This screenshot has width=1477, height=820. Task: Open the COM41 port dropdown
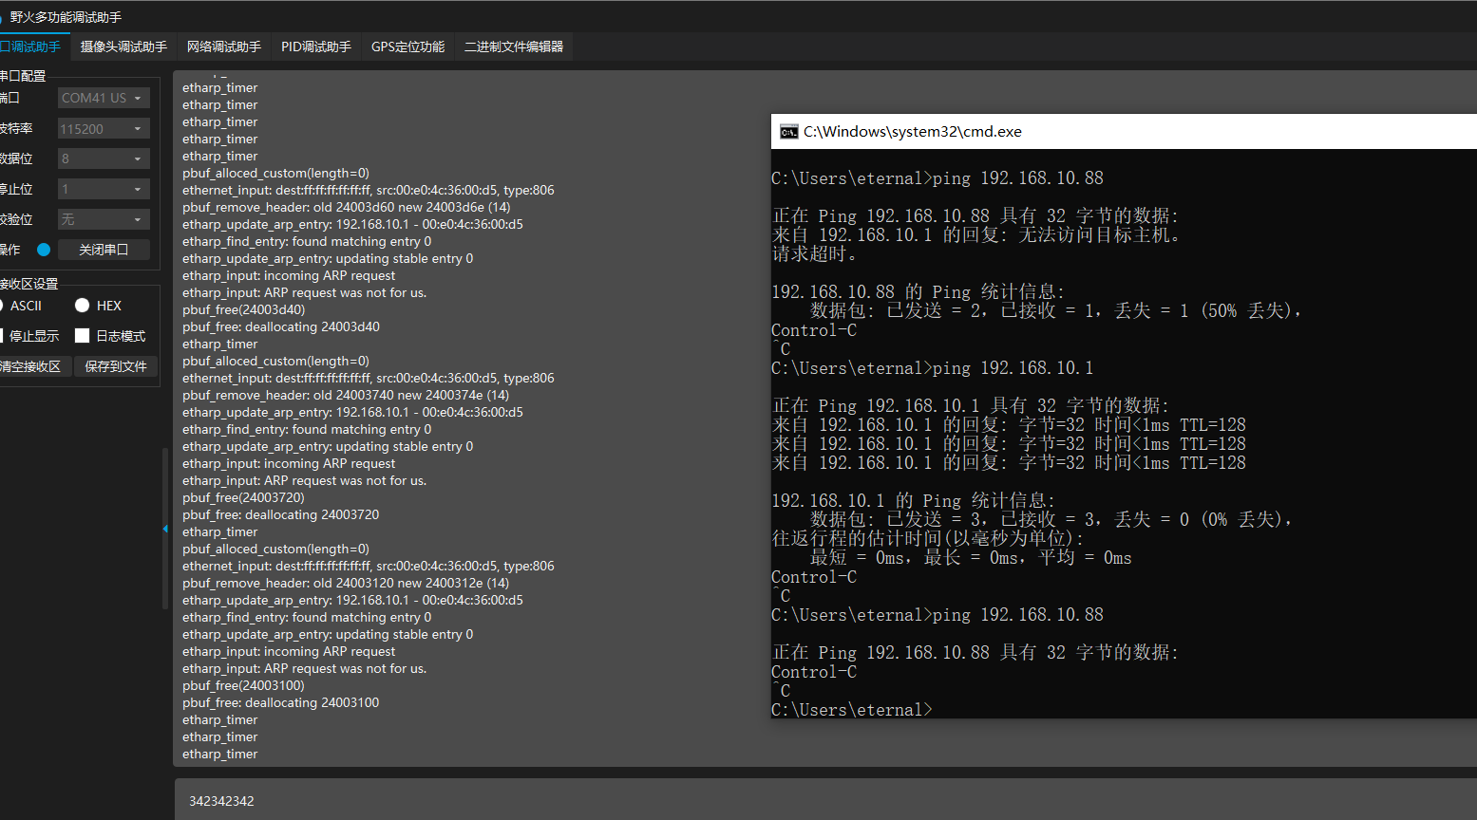tap(103, 97)
